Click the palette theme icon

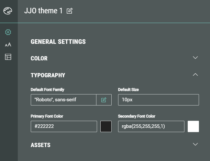(x=7, y=11)
